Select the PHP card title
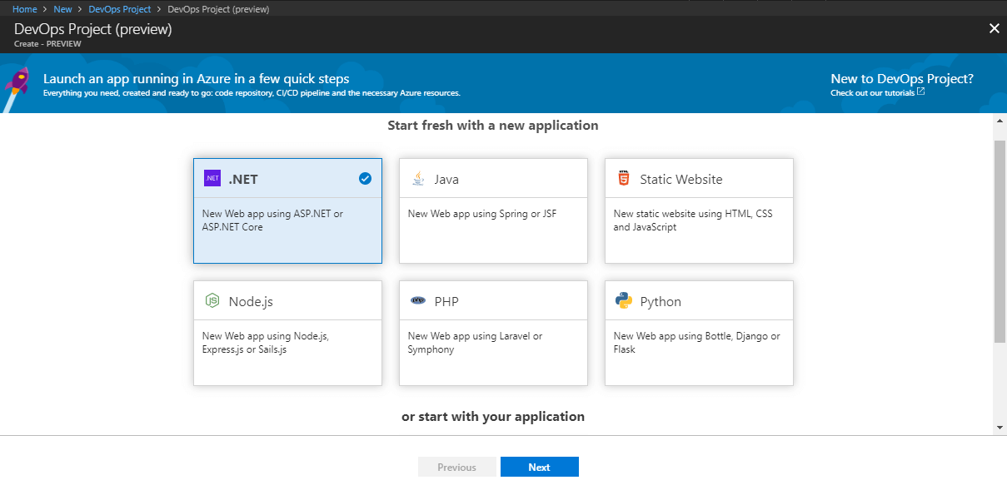The height and width of the screenshot is (490, 1007). [446, 301]
